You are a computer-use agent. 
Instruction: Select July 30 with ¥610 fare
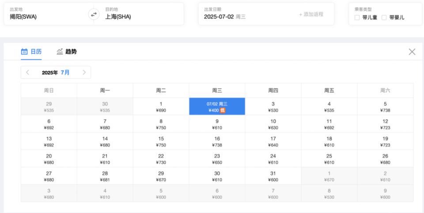coord(217,176)
